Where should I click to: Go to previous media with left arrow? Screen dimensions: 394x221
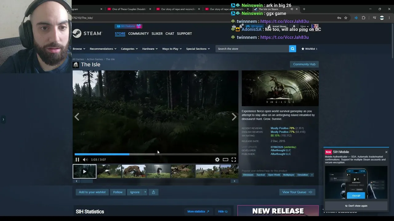77,117
